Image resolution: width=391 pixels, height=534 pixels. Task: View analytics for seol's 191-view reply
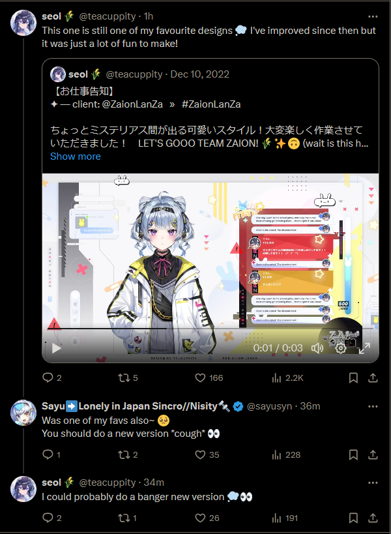click(285, 518)
